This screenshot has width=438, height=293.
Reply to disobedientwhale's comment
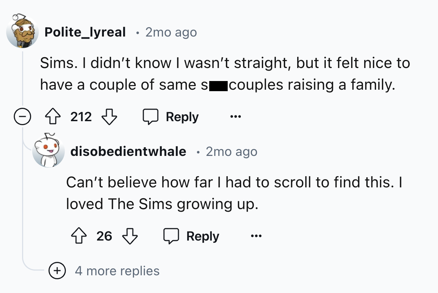pyautogui.click(x=191, y=236)
